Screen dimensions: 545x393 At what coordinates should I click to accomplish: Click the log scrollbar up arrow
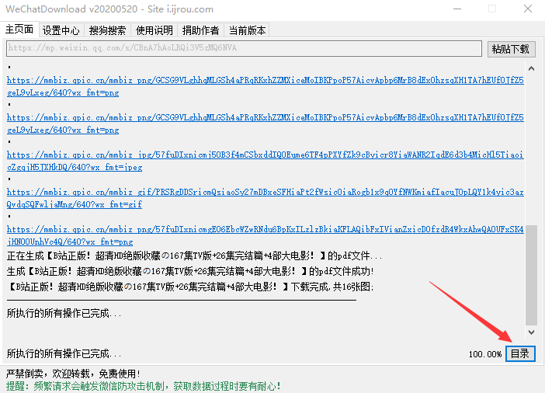coord(531,68)
